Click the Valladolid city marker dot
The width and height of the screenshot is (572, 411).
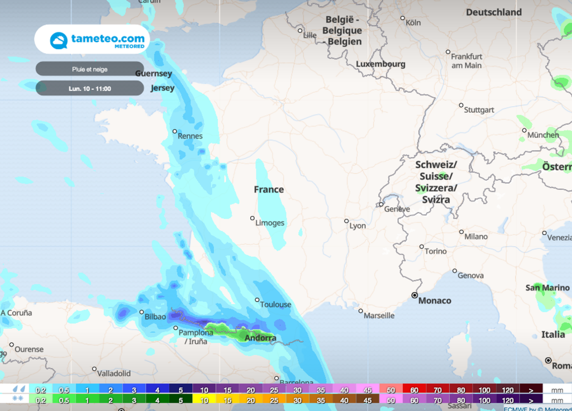point(94,369)
